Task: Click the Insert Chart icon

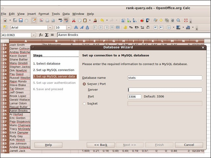Action: pyautogui.click(x=142, y=20)
